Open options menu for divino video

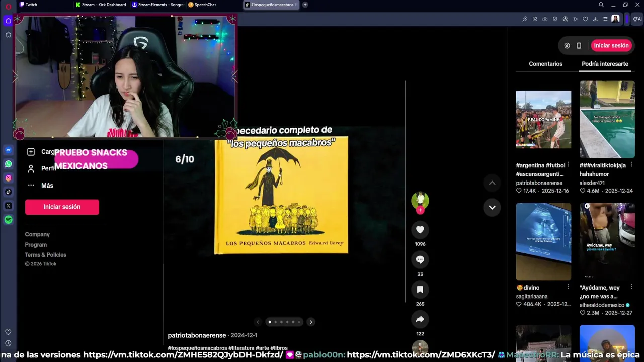tap(569, 287)
